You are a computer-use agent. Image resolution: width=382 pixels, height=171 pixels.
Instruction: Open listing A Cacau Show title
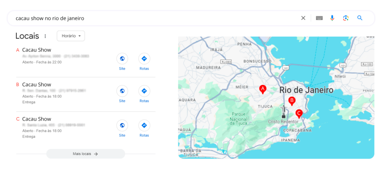coord(37,50)
